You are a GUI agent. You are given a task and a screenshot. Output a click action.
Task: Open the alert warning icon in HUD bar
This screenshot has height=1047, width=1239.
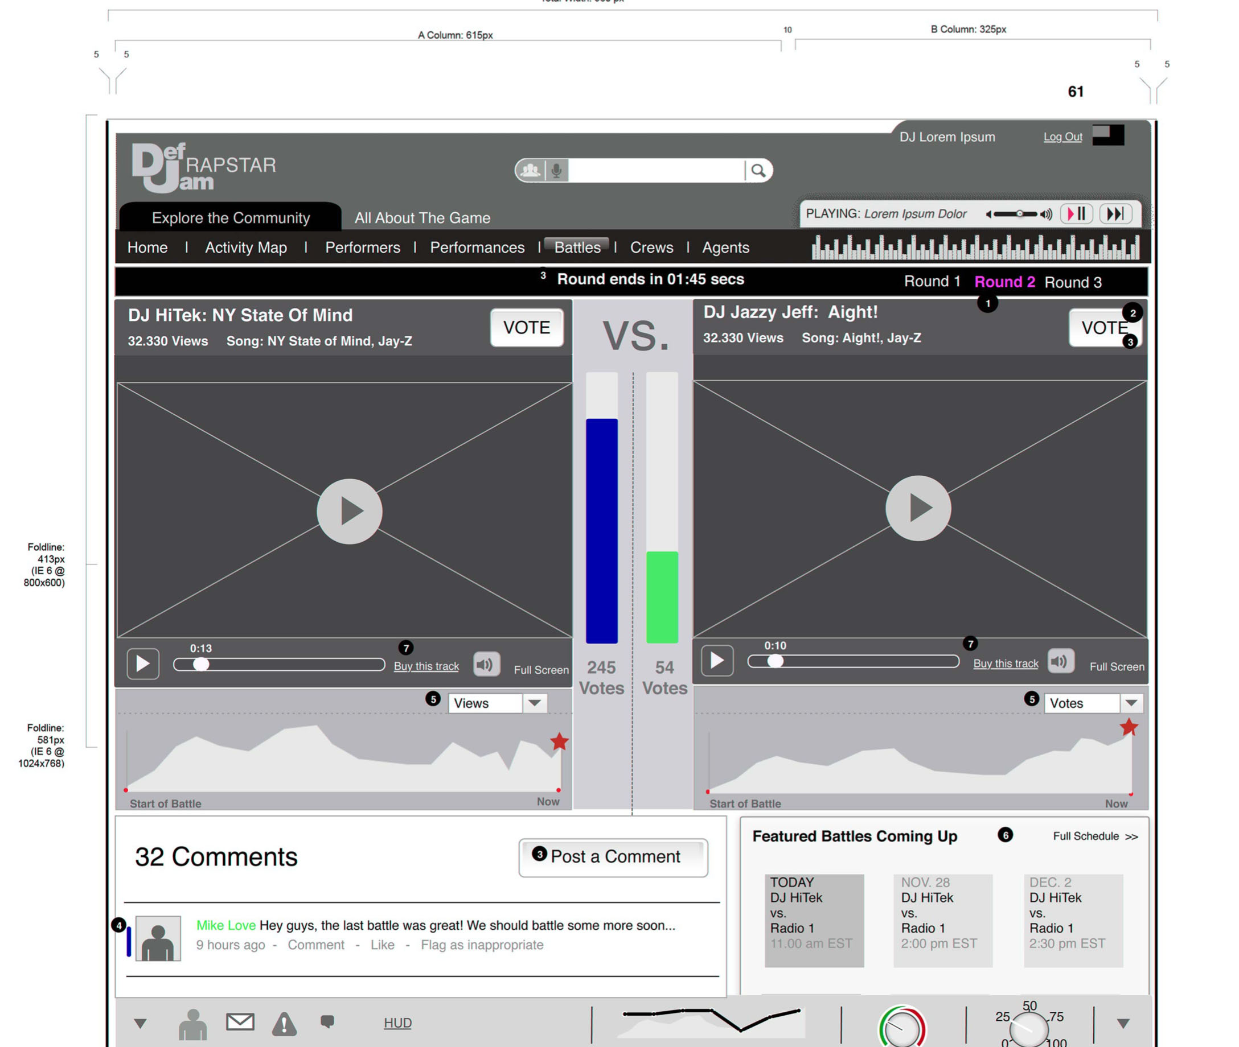coord(284,1023)
